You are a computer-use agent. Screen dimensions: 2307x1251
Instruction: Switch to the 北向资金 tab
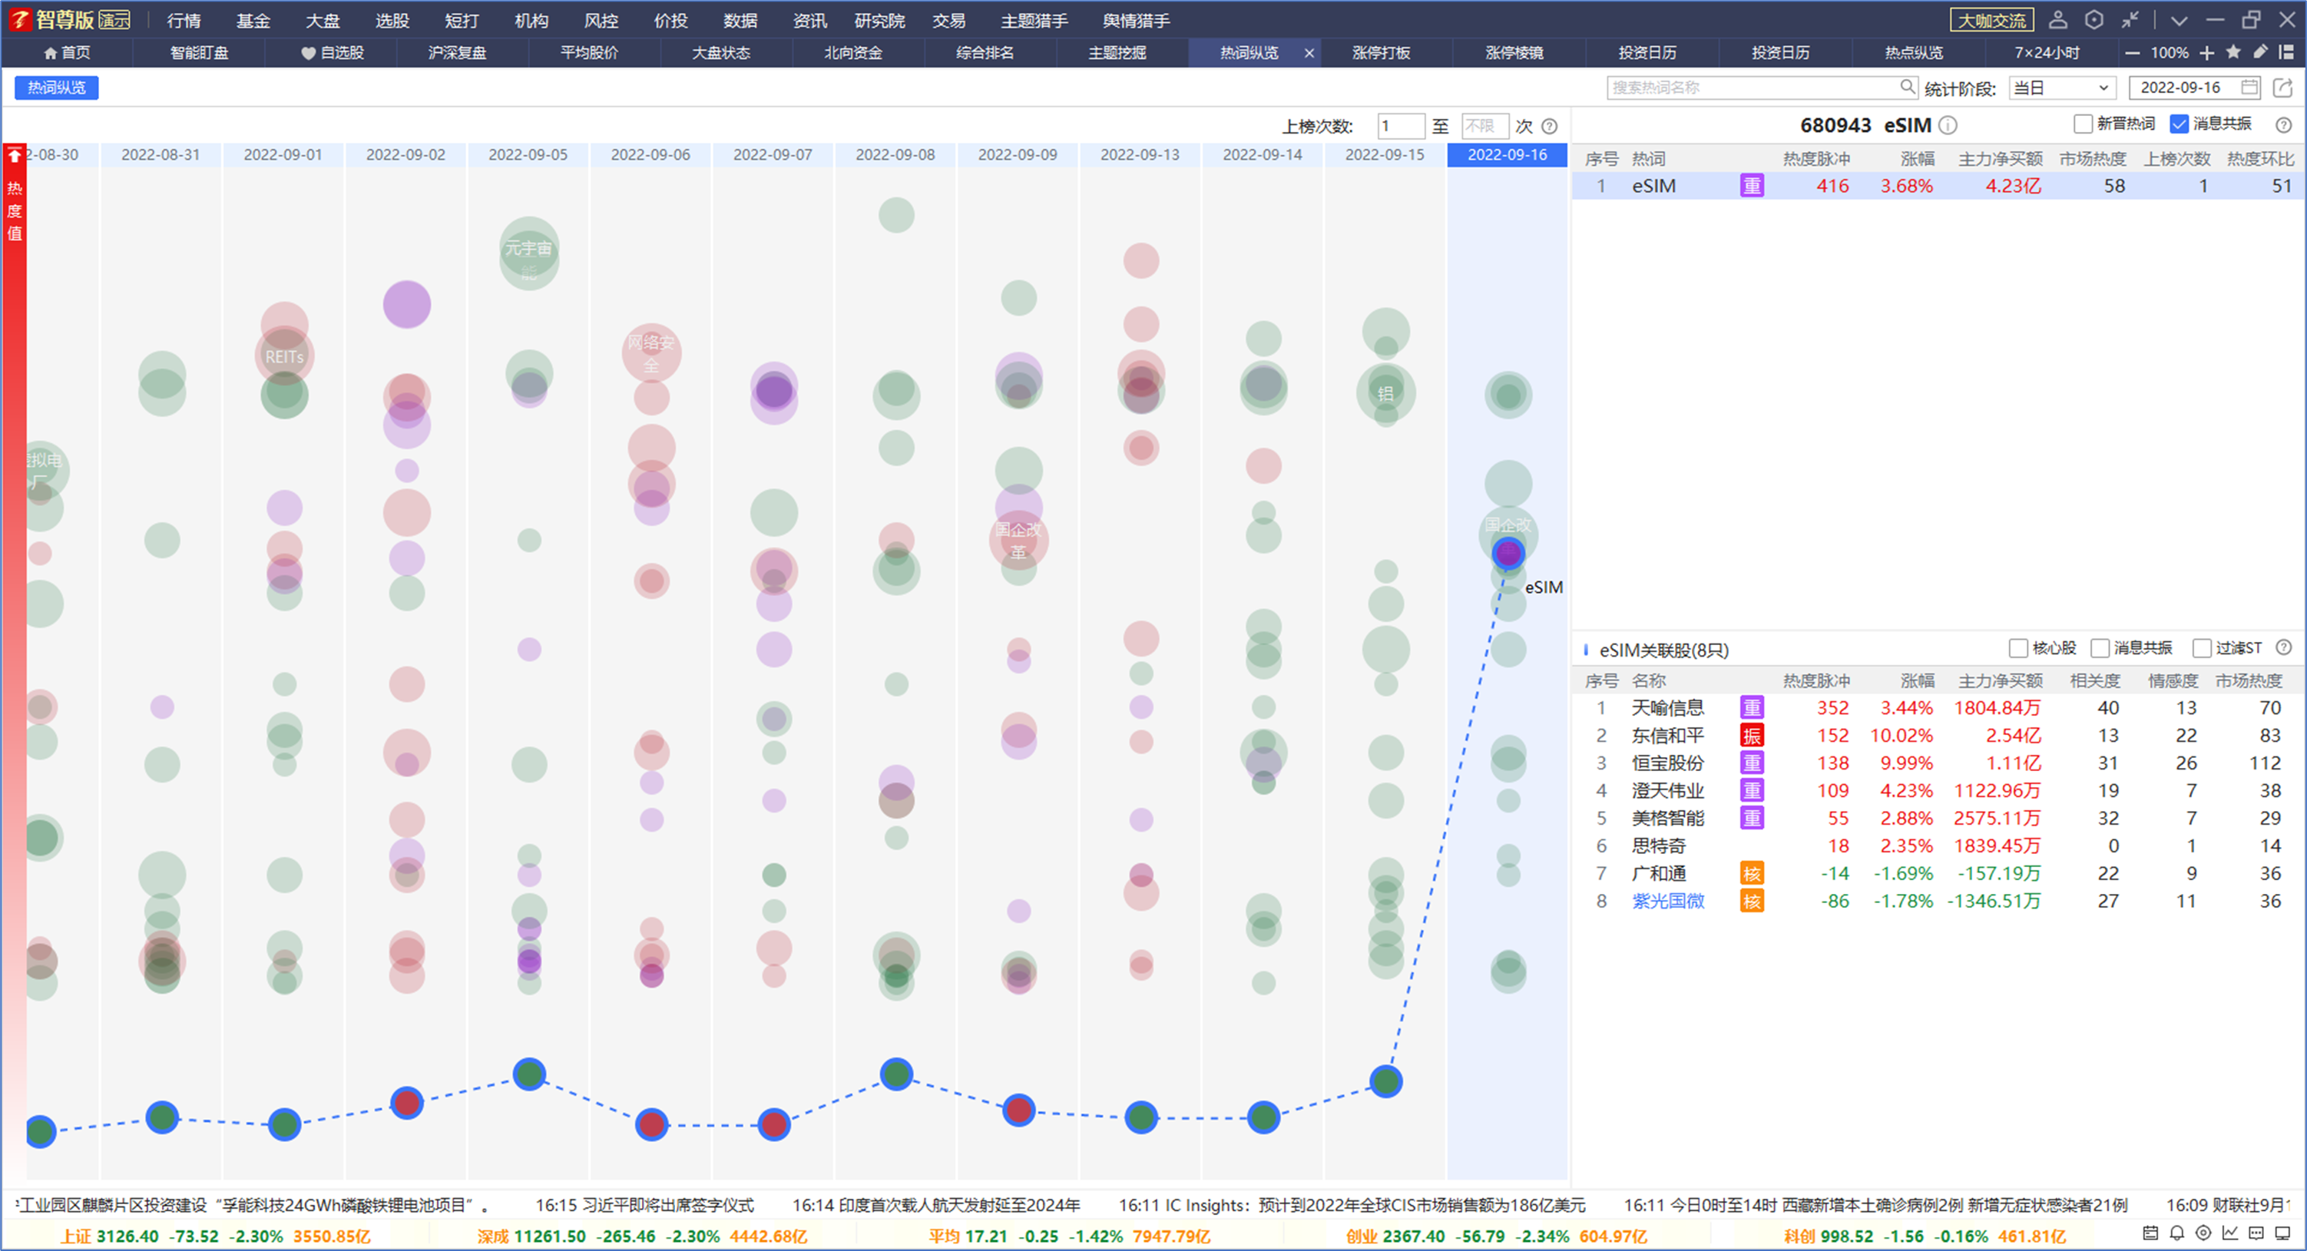[x=852, y=53]
